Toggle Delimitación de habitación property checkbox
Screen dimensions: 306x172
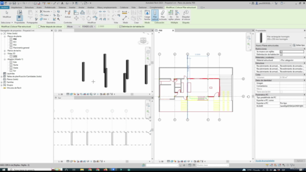click(x=281, y=54)
